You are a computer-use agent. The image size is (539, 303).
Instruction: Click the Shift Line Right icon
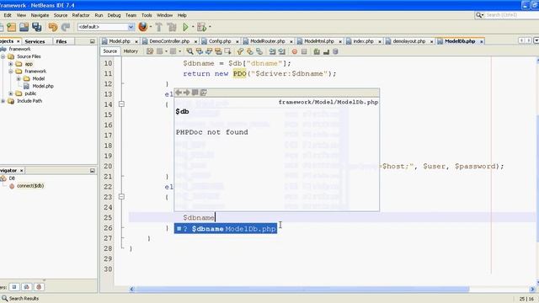tap(282, 51)
